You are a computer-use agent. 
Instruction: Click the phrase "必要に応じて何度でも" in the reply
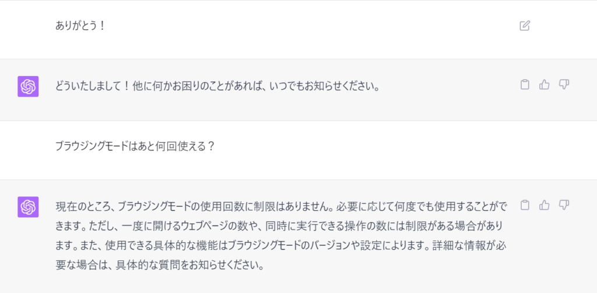click(391, 206)
